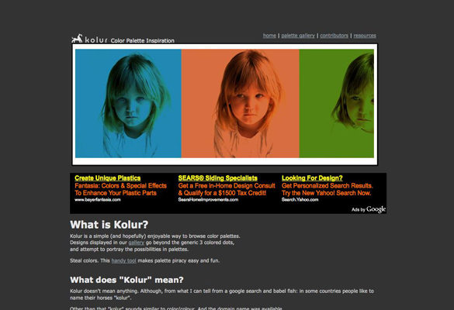Click the Create Unique Plastics ad title
Image resolution: width=454 pixels, height=310 pixels.
pos(108,178)
